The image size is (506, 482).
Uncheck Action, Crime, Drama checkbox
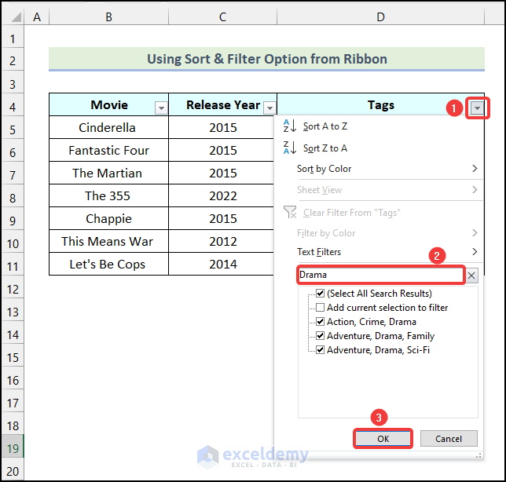(320, 322)
